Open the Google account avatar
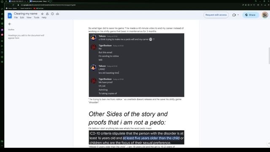This screenshot has width=270, height=152. 265,15
